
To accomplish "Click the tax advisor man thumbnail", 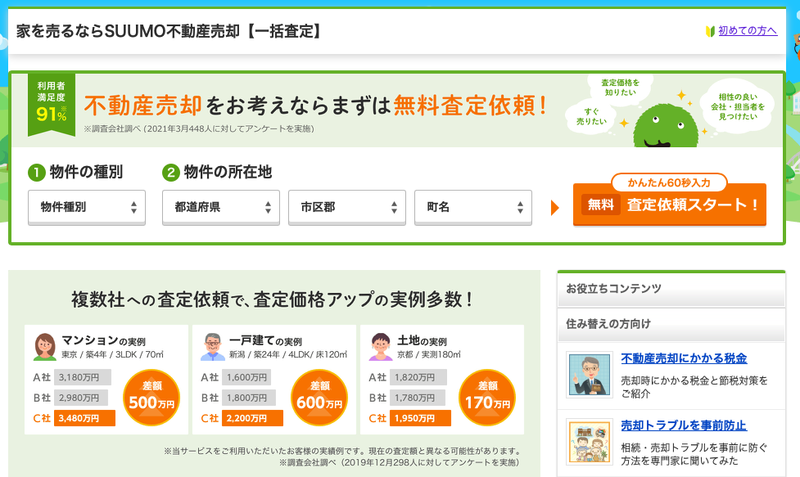I will [590, 375].
